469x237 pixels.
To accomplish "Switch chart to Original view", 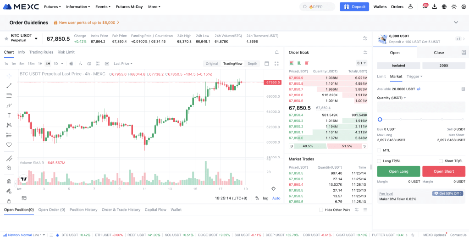I will (x=211, y=63).
